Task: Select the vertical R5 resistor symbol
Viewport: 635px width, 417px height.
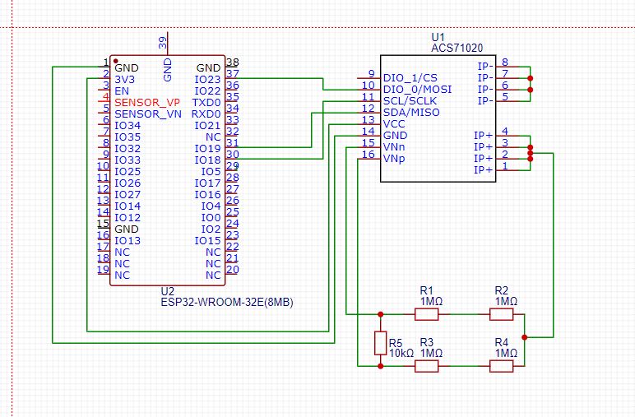Action: (380, 343)
